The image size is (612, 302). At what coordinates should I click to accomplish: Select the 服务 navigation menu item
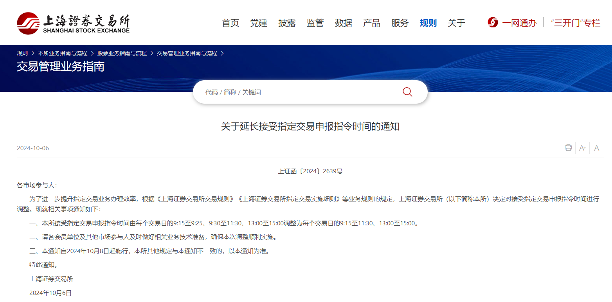click(x=400, y=23)
